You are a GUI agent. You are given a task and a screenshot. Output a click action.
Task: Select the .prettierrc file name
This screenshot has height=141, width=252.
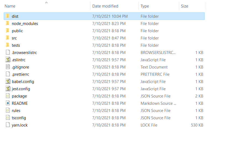tap(20, 74)
